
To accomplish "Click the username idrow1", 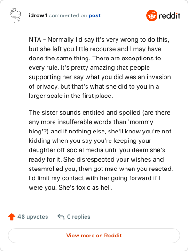I will point(38,15).
